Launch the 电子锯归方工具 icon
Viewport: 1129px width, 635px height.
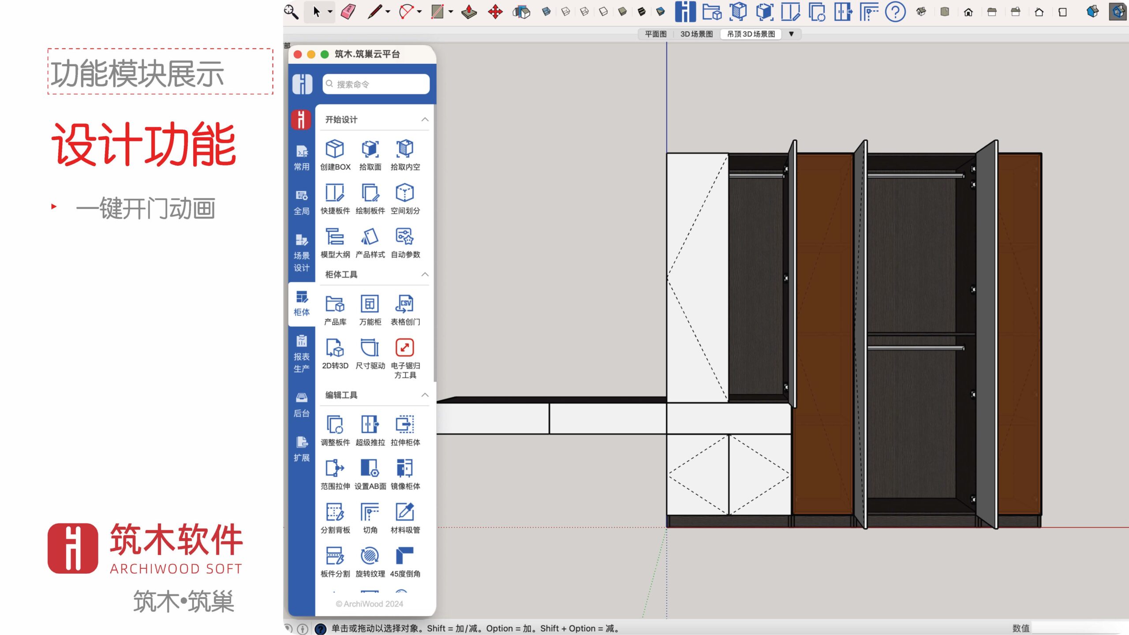pyautogui.click(x=405, y=348)
